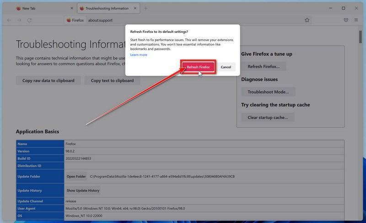Viewport: 366px width, 223px height.
Task: Copy raw data to clipboard
Action: pyautogui.click(x=48, y=80)
